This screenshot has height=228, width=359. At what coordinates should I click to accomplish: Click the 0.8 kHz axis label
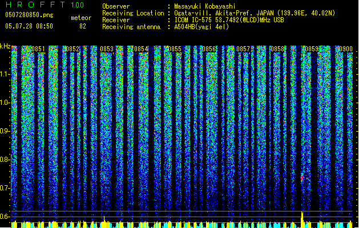click(5, 160)
